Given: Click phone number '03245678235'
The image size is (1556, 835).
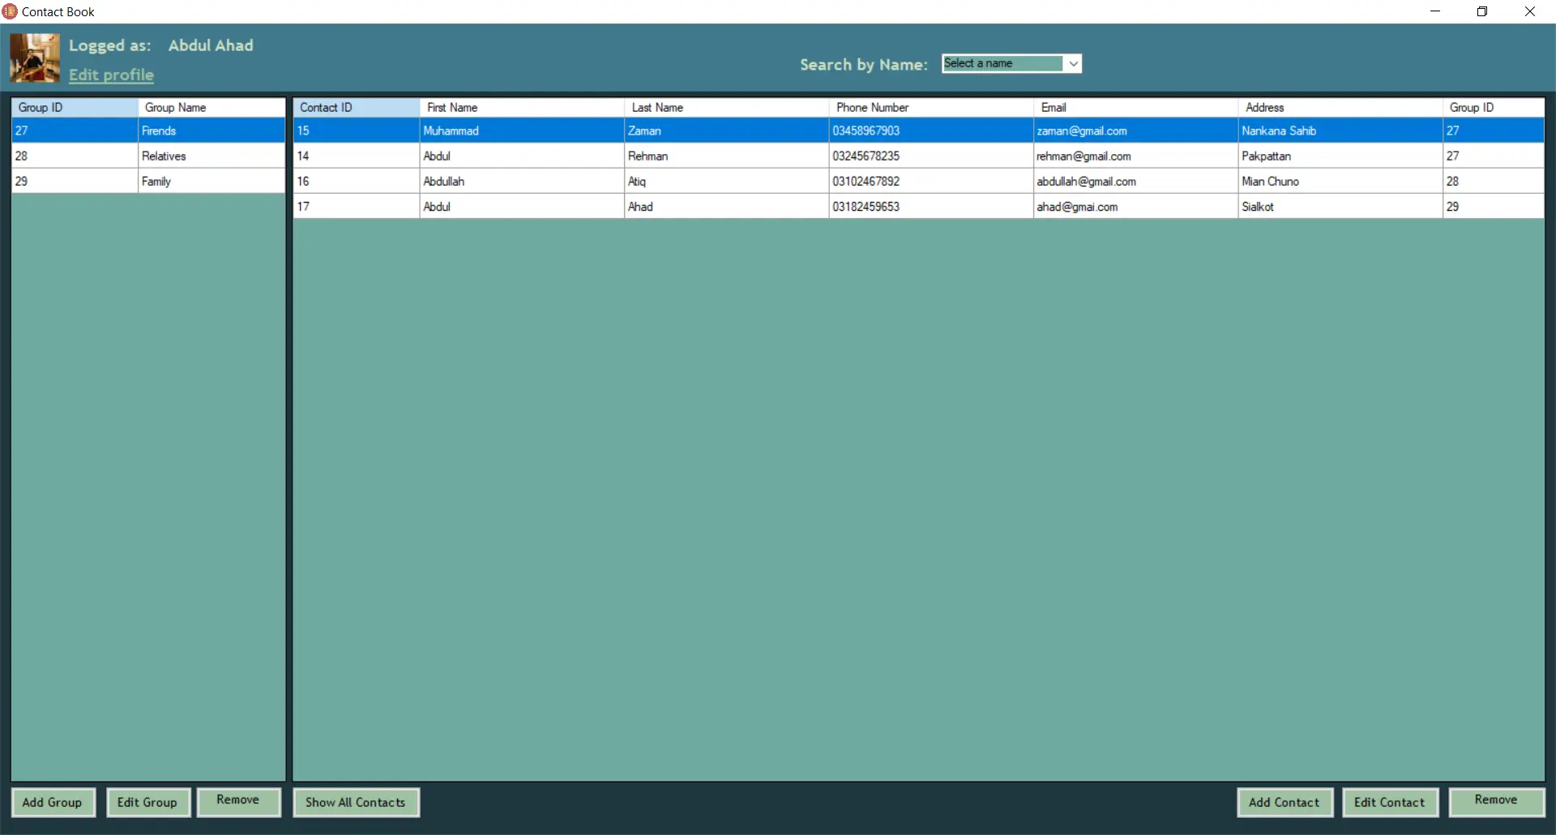Looking at the screenshot, I should (x=931, y=156).
